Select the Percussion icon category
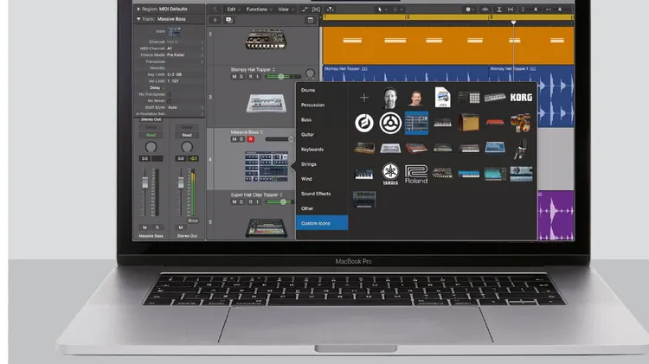Viewport: 649px width, 364px height. pyautogui.click(x=313, y=105)
